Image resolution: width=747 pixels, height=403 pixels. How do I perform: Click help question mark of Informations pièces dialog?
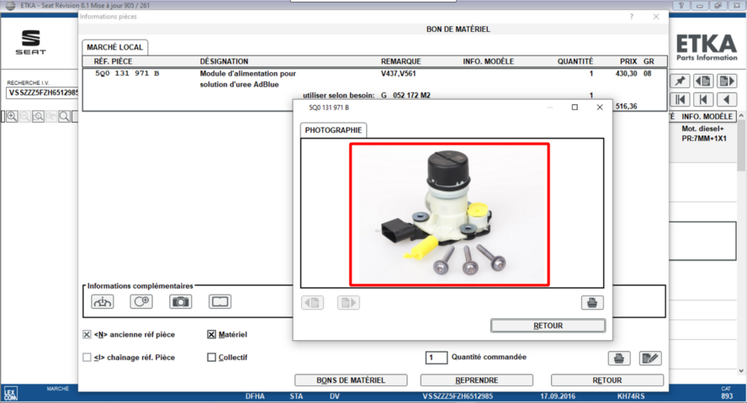(631, 17)
